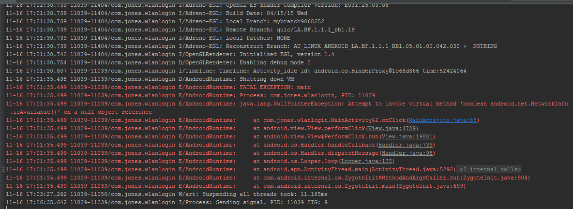Screen dimensions: 573x209
Task: Select the FATAL EXCEPTION: main log line
Action: pyautogui.click(x=158, y=87)
